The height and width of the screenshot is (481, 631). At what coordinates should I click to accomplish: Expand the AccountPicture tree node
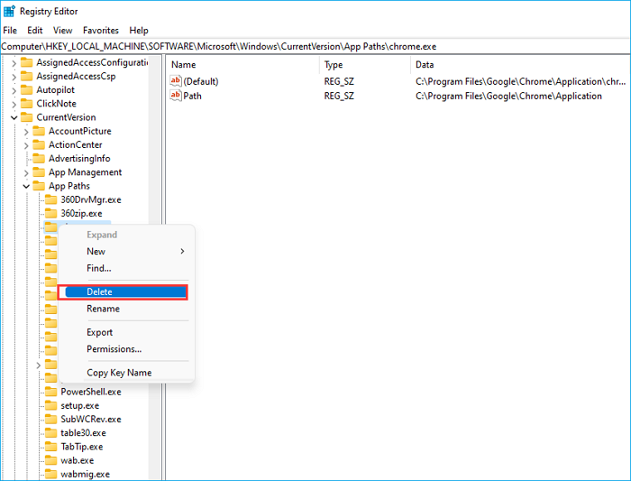click(26, 131)
